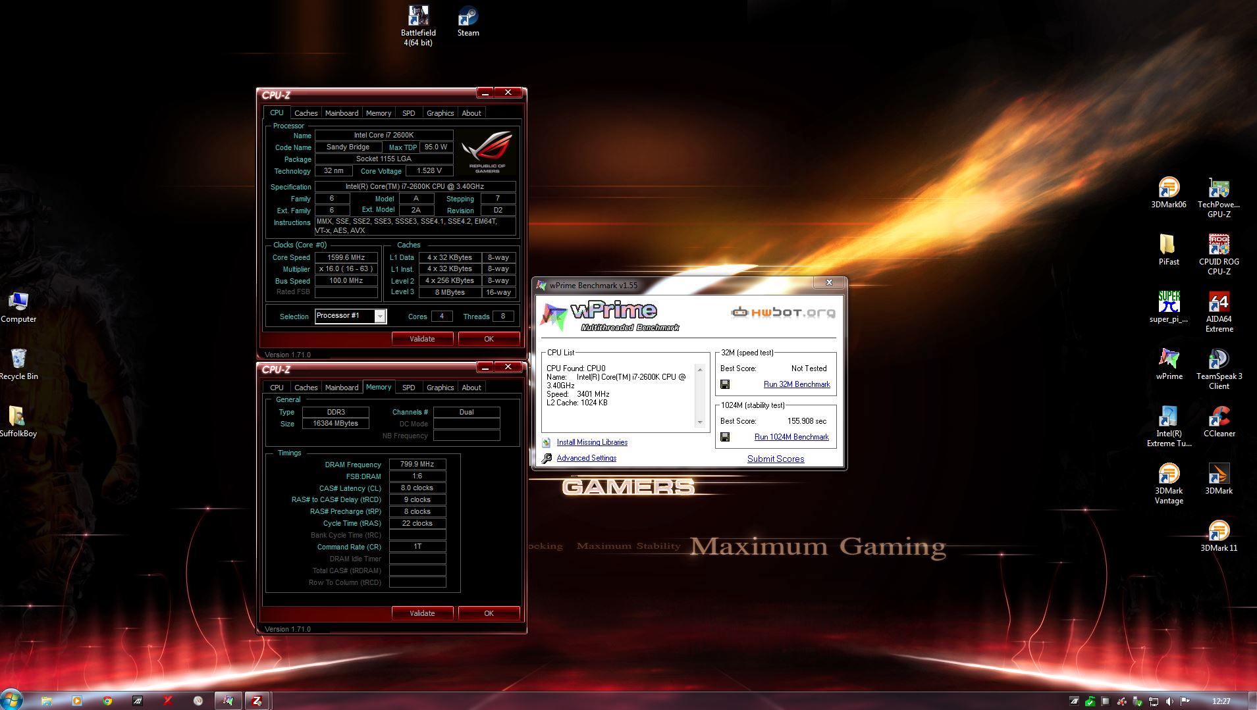Screen dimensions: 1257x710
Task: Click Validate in the memory-timings CPU-Z window
Action: tap(422, 613)
